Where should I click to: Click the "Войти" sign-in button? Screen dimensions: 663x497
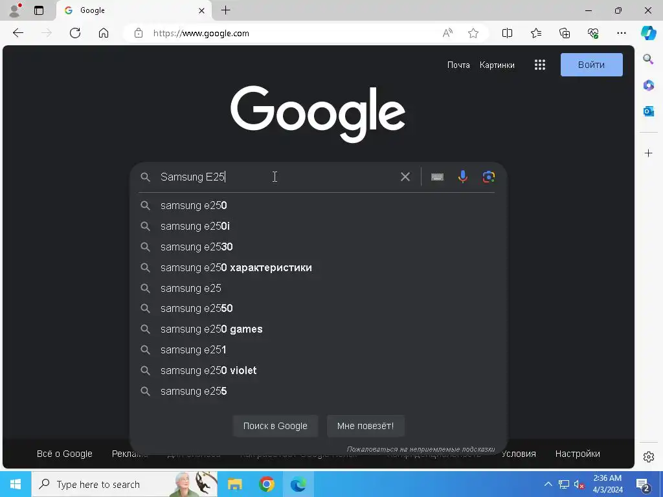click(x=591, y=65)
